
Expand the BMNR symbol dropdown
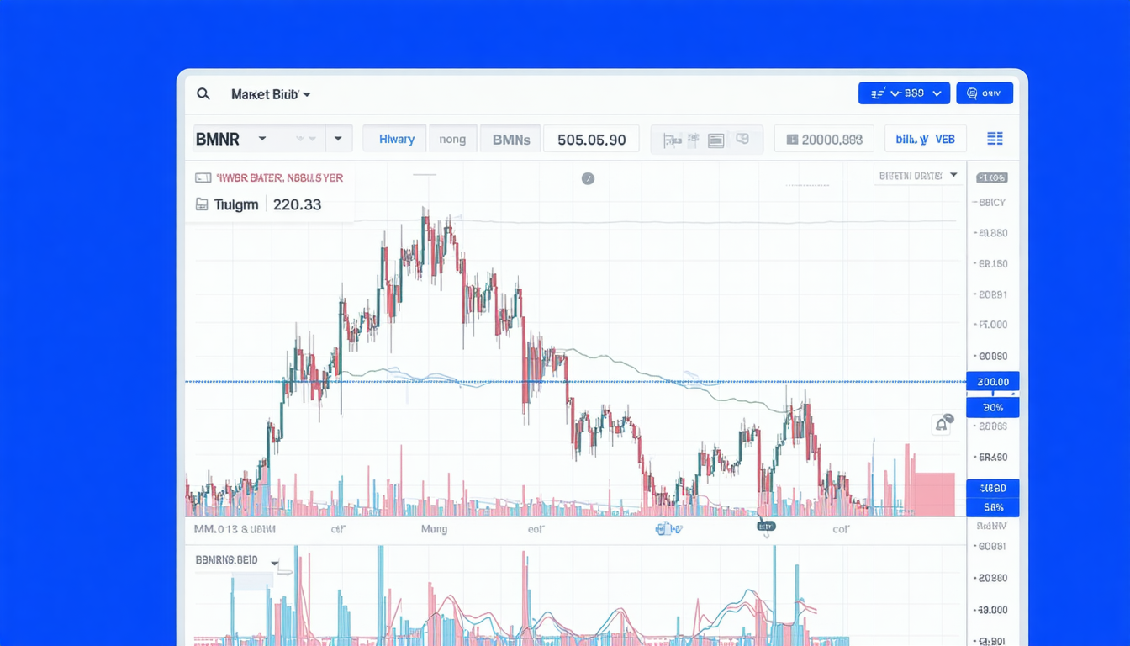click(x=262, y=139)
